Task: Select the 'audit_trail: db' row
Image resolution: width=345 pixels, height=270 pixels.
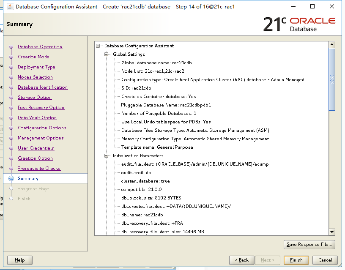Action: click(x=136, y=172)
